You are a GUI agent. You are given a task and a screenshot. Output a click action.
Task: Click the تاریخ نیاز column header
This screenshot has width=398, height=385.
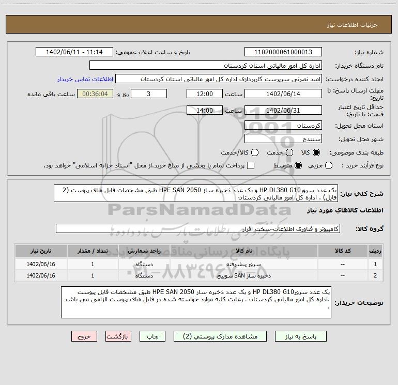(41, 251)
